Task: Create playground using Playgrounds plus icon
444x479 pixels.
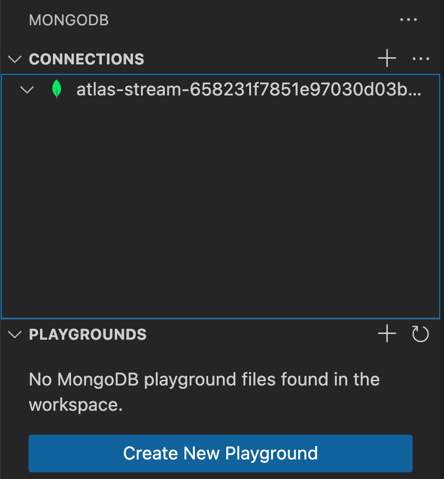Action: tap(387, 334)
